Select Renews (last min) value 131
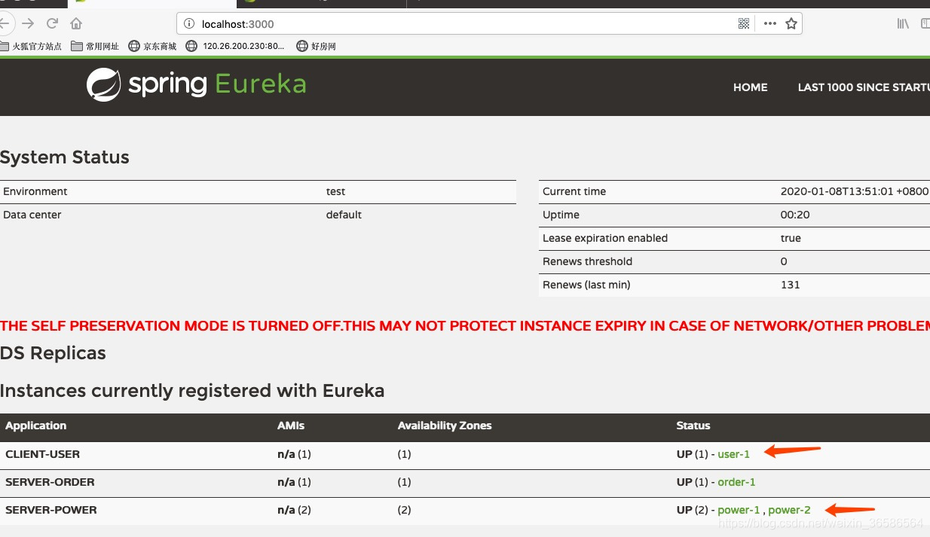 [791, 285]
